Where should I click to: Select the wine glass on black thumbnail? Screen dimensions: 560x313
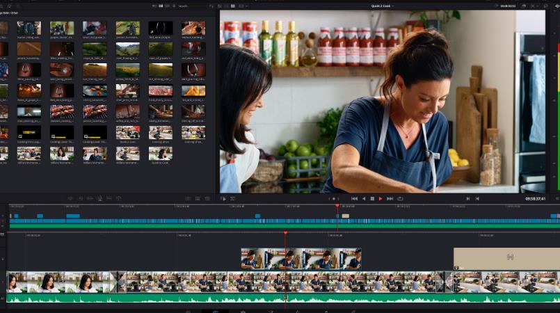[161, 28]
